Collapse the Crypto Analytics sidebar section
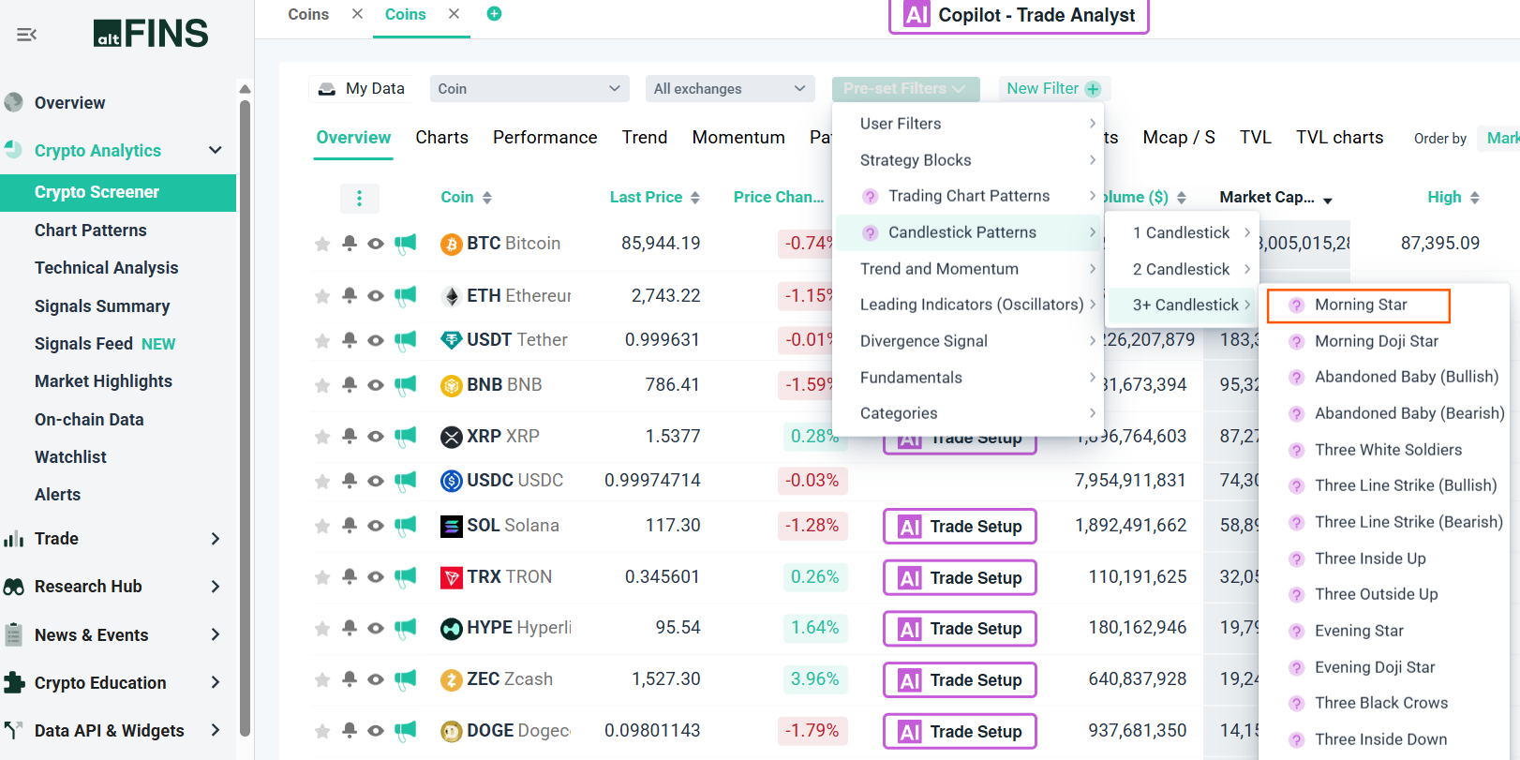The image size is (1520, 760). click(216, 150)
